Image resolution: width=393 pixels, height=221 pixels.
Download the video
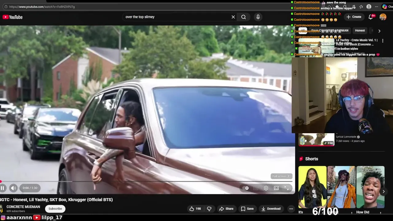click(x=271, y=209)
